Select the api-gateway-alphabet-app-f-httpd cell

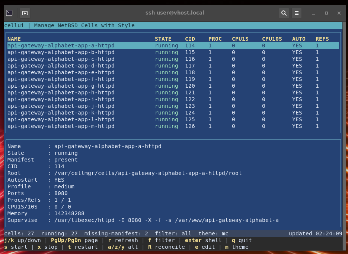(61, 79)
